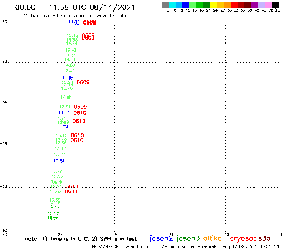Select the 'altika' legend label
Image resolution: width=284 pixels, height=250 pixels.
tap(212, 238)
